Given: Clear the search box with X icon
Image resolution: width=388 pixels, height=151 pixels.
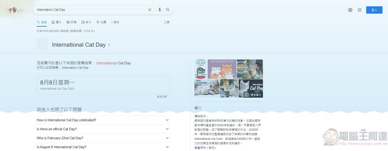Looking at the screenshot, I should click(x=150, y=10).
